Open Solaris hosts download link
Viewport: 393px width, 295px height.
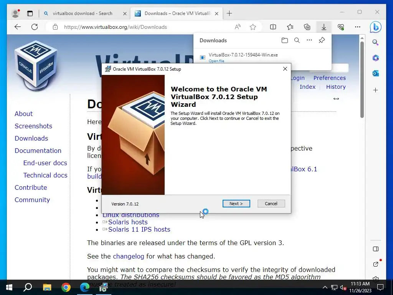[128, 222]
